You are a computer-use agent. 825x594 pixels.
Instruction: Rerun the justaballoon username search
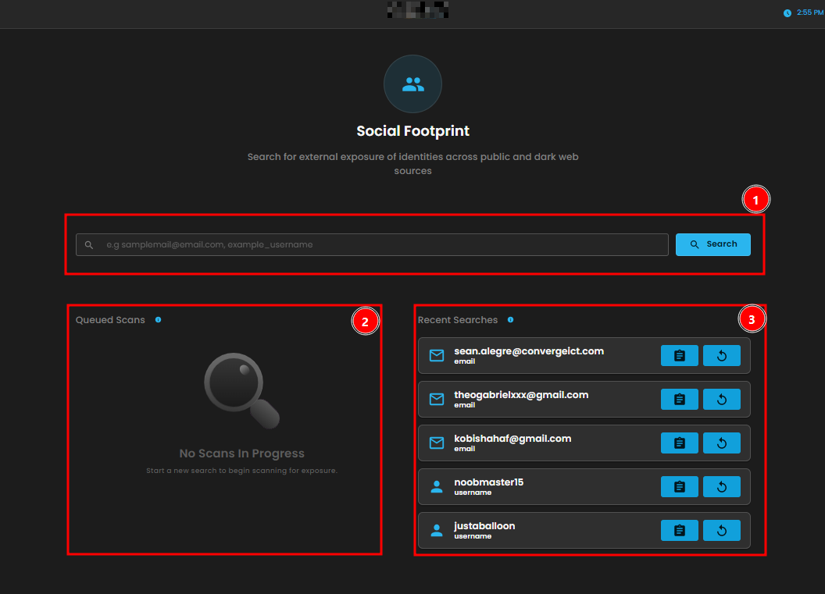coord(721,531)
